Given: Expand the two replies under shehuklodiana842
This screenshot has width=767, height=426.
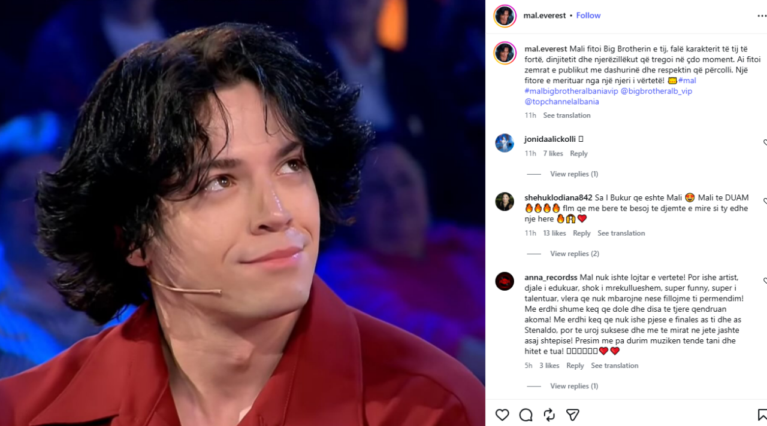Looking at the screenshot, I should click(x=575, y=254).
